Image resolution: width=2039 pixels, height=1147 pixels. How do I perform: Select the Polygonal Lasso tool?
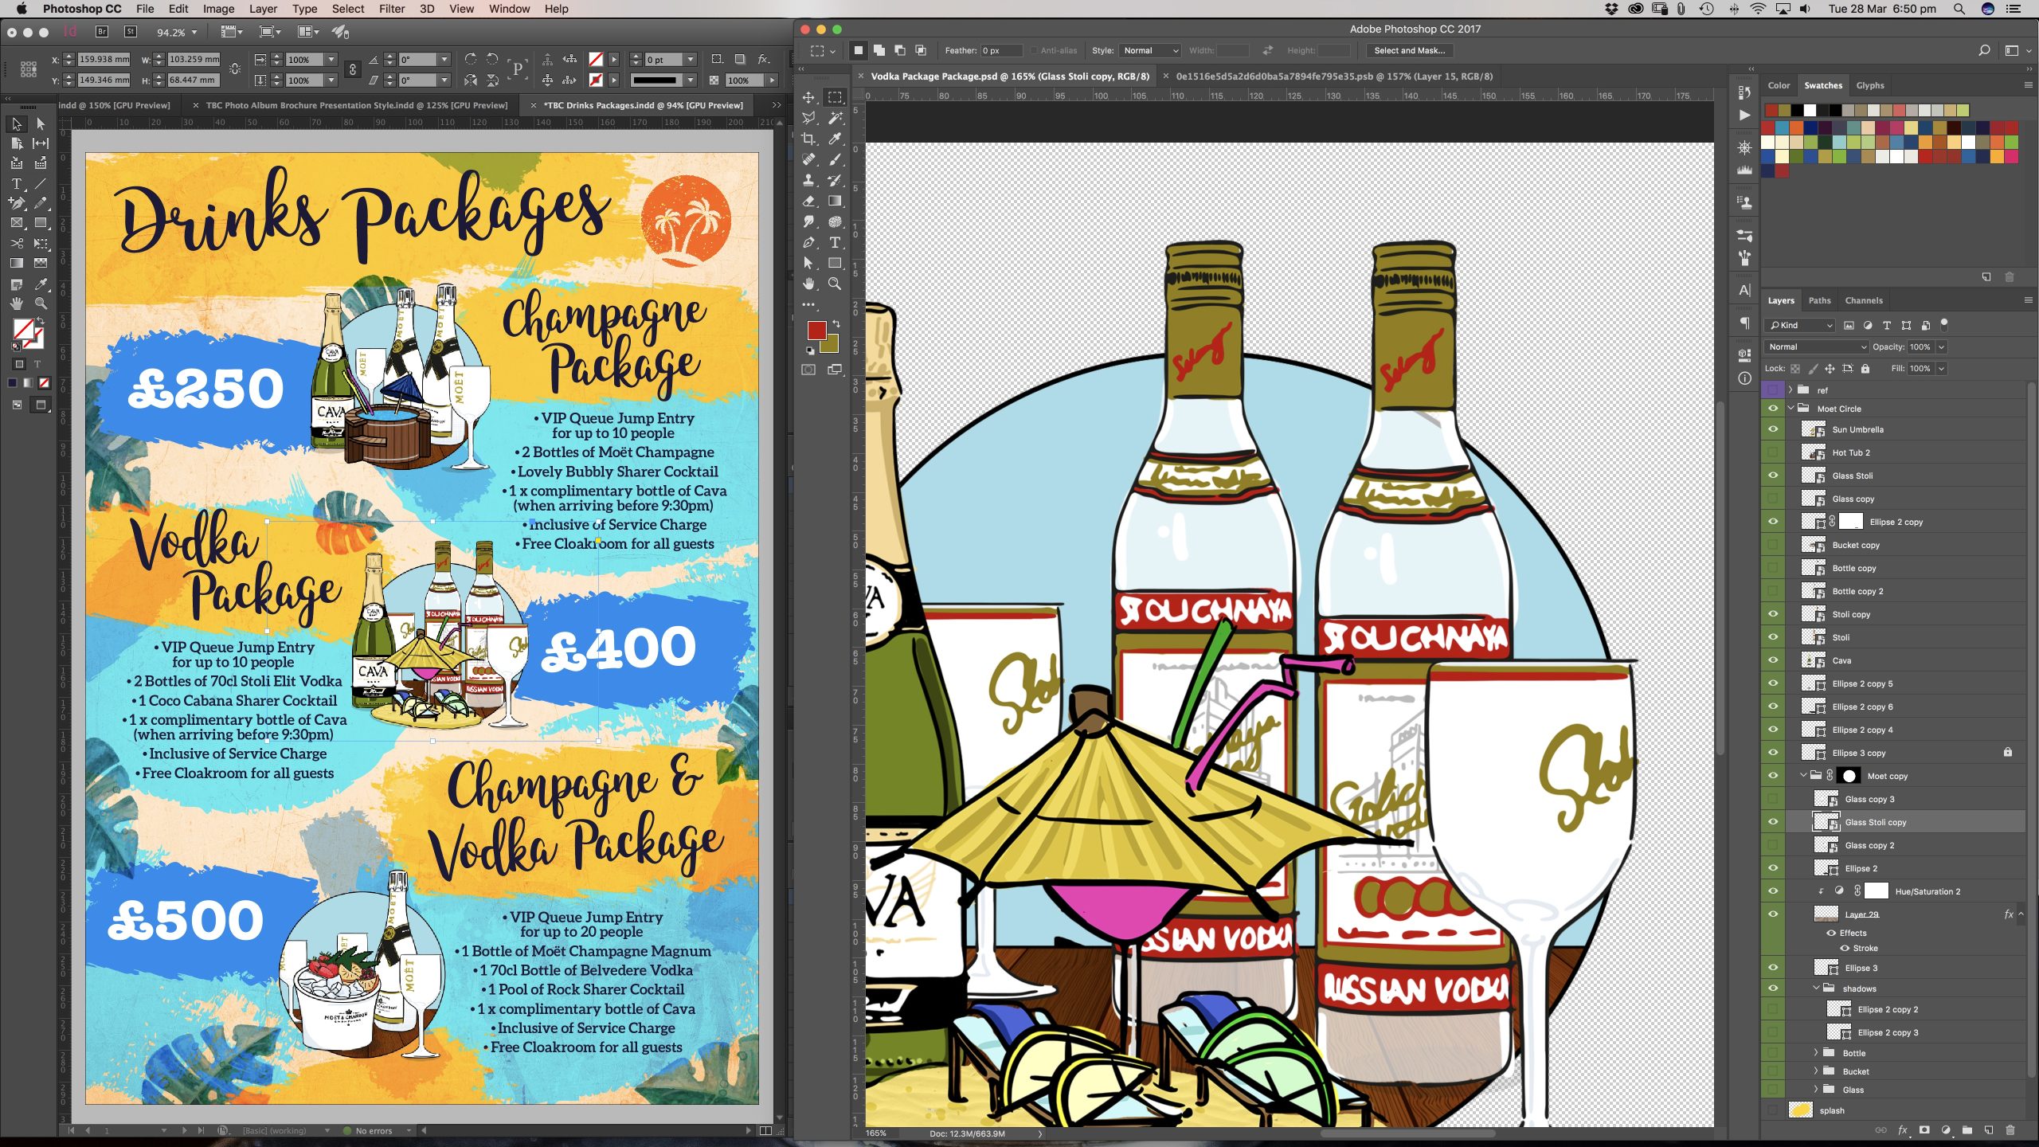pos(808,118)
